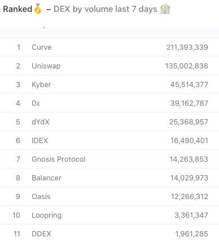Open the Ranked title text
The width and height of the screenshot is (219, 242).
coord(17,9)
